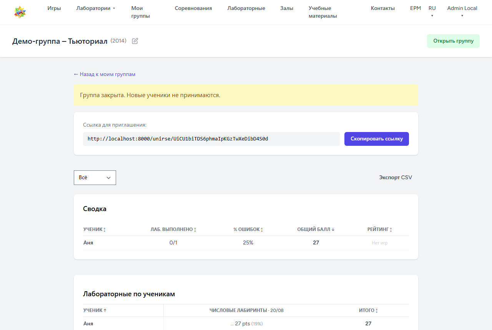Export the table via Экспорт CSV

[x=396, y=178]
